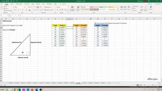Click the Percent Style icon

click(x=61, y=10)
